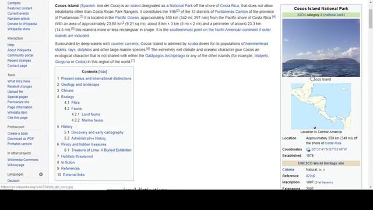Open the Costa Rica link in first sentence
The image size is (373, 210).
tap(229, 5)
